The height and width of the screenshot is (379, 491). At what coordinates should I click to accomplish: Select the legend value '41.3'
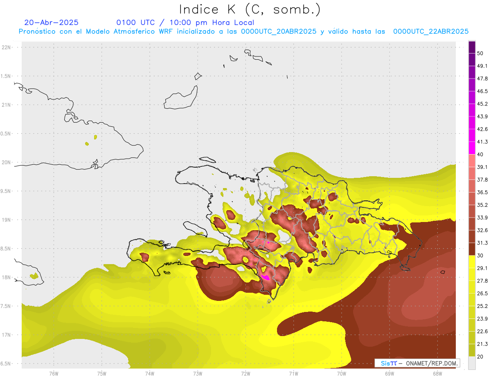pyautogui.click(x=482, y=142)
